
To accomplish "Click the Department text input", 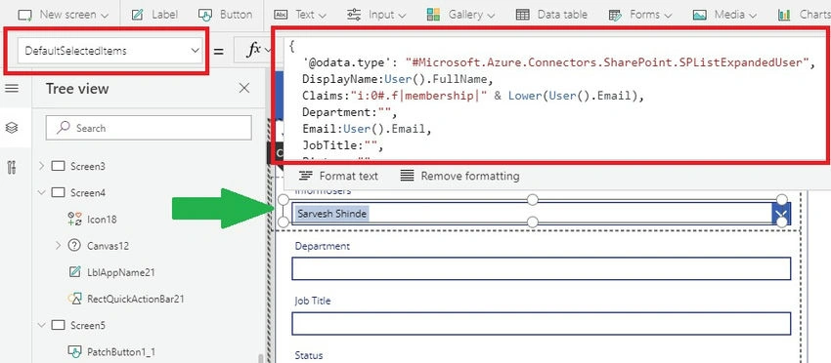I will 541,268.
